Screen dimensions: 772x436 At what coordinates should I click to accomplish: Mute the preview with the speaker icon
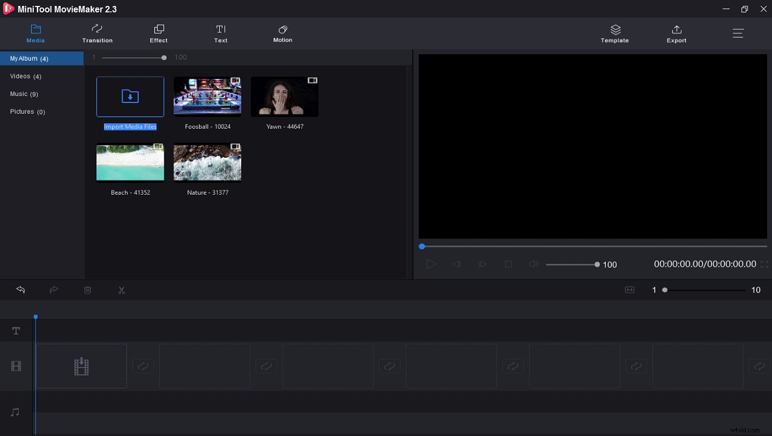click(x=533, y=264)
